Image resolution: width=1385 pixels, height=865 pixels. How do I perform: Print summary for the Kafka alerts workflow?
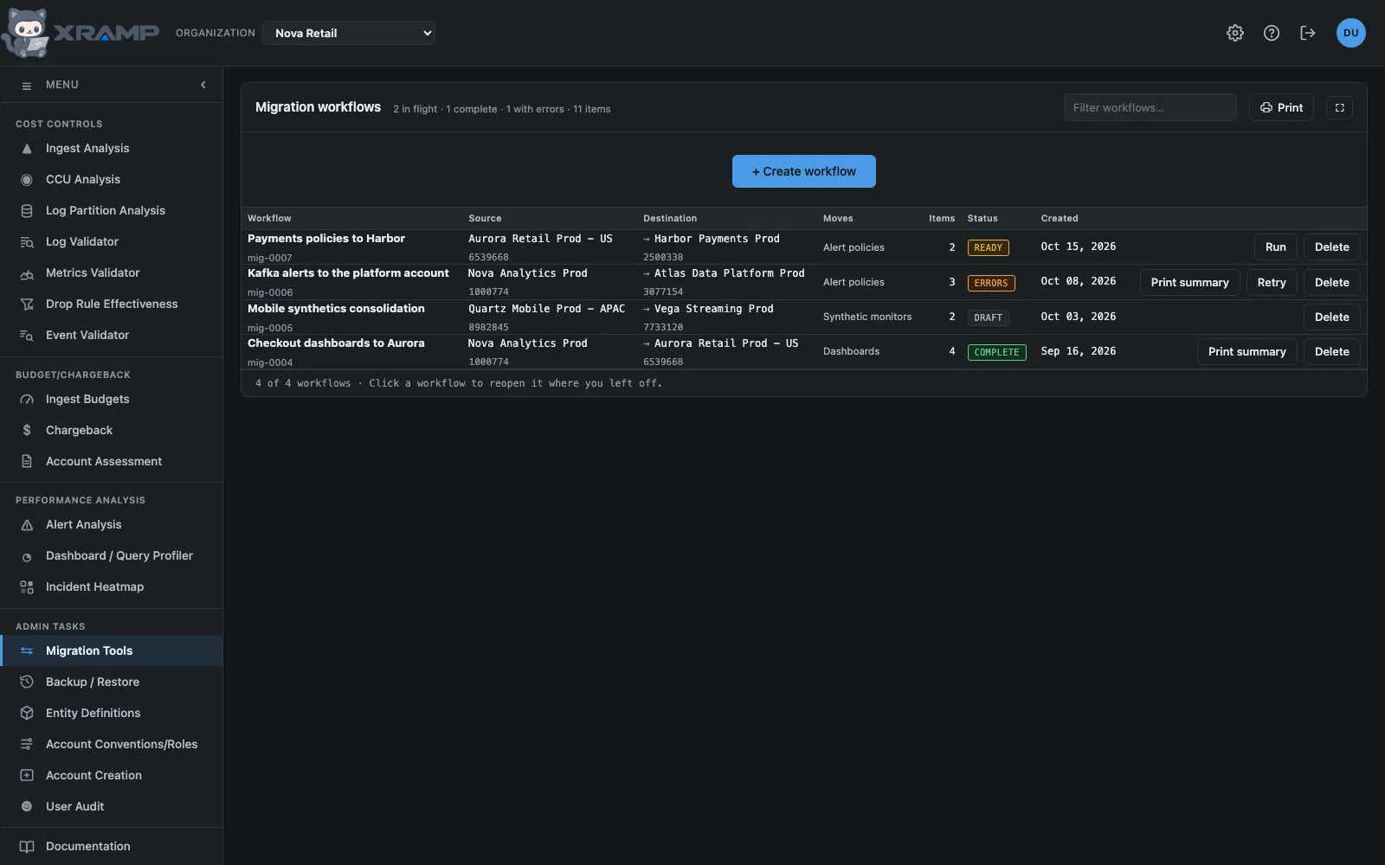pyautogui.click(x=1189, y=283)
